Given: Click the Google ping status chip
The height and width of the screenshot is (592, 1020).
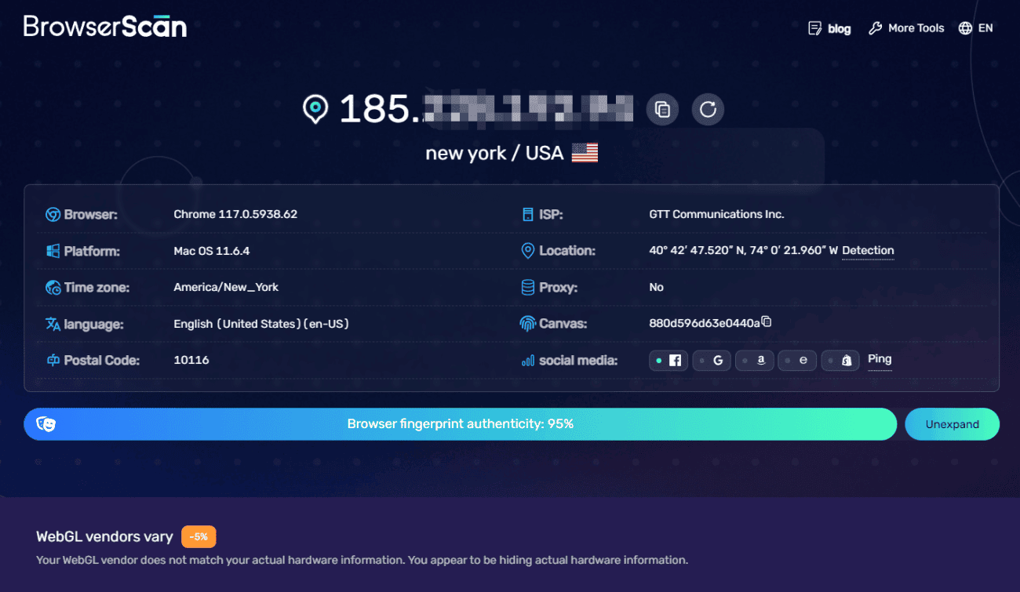Looking at the screenshot, I should click(x=712, y=361).
